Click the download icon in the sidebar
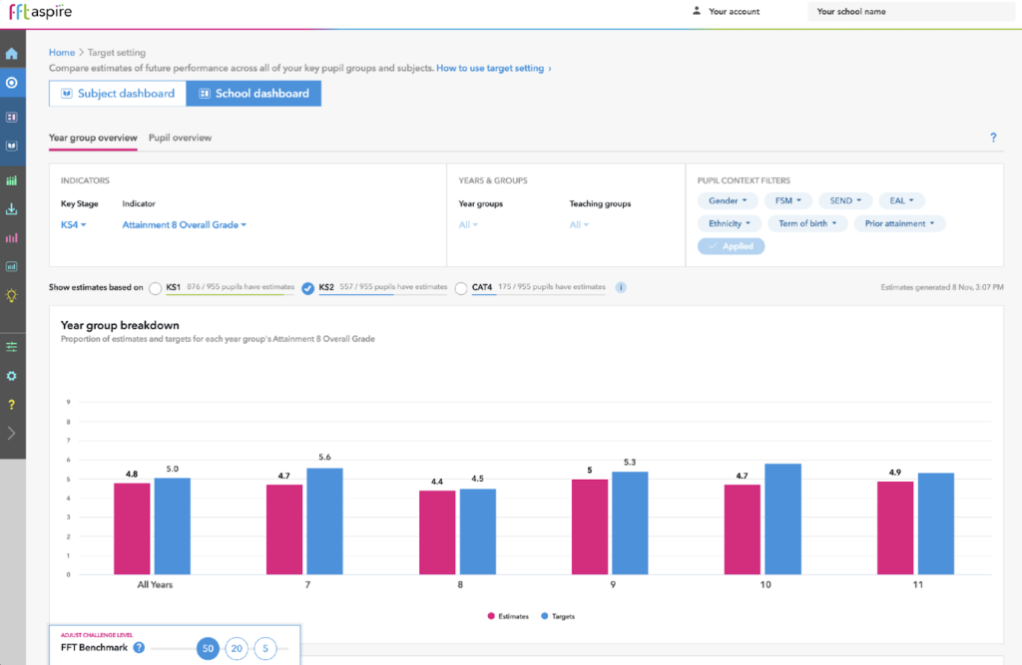The width and height of the screenshot is (1022, 665). (x=12, y=209)
